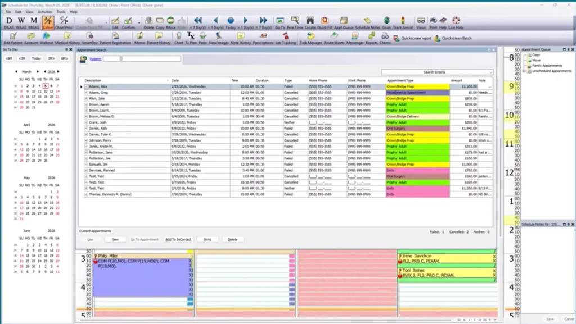Open the patient Account
The width and height of the screenshot is (576, 324).
31,38
